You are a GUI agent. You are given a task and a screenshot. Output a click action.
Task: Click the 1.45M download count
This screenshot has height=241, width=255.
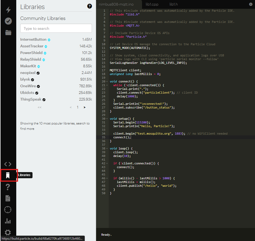pyautogui.click(x=87, y=39)
